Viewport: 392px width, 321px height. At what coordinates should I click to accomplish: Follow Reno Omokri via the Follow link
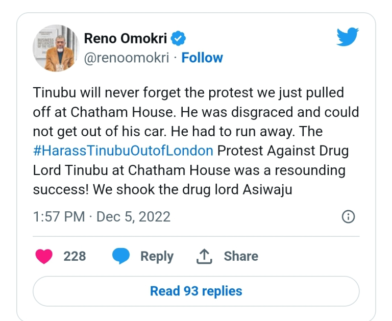(202, 58)
